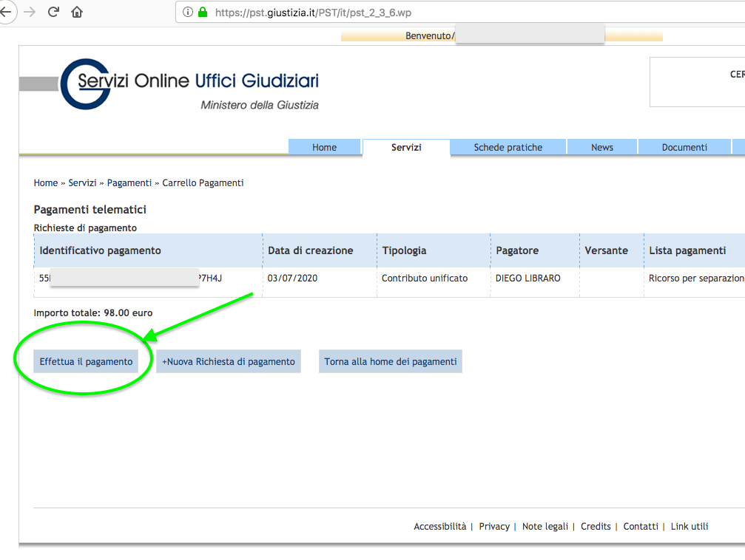The height and width of the screenshot is (560, 745).
Task: Click the Servizi Online Uffici Giudiziari logo
Action: coord(190,84)
